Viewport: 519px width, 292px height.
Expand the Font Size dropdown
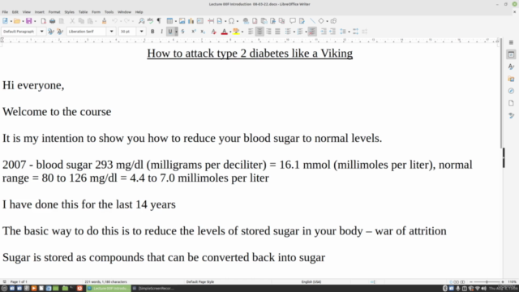point(141,32)
